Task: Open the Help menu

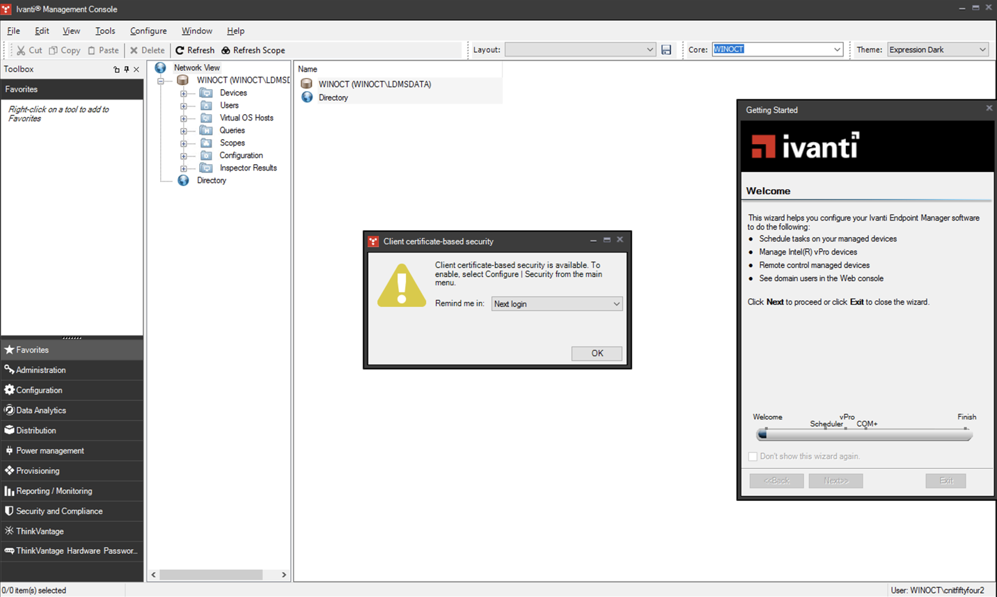Action: 235,31
